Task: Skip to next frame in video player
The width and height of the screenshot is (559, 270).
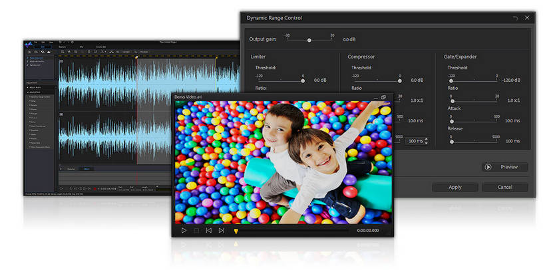Action: click(221, 230)
